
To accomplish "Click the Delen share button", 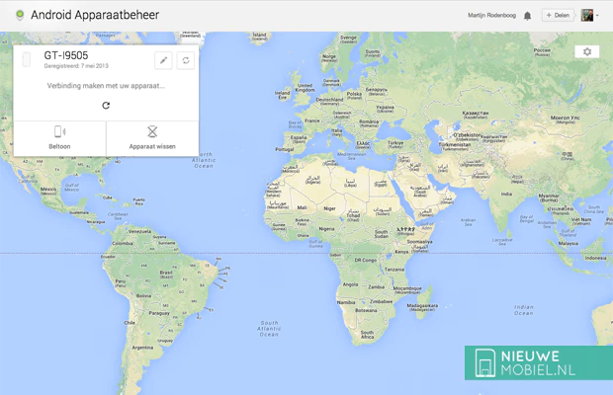I will [558, 15].
